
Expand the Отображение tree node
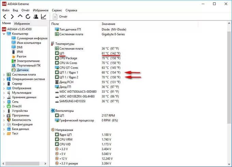point(4,88)
